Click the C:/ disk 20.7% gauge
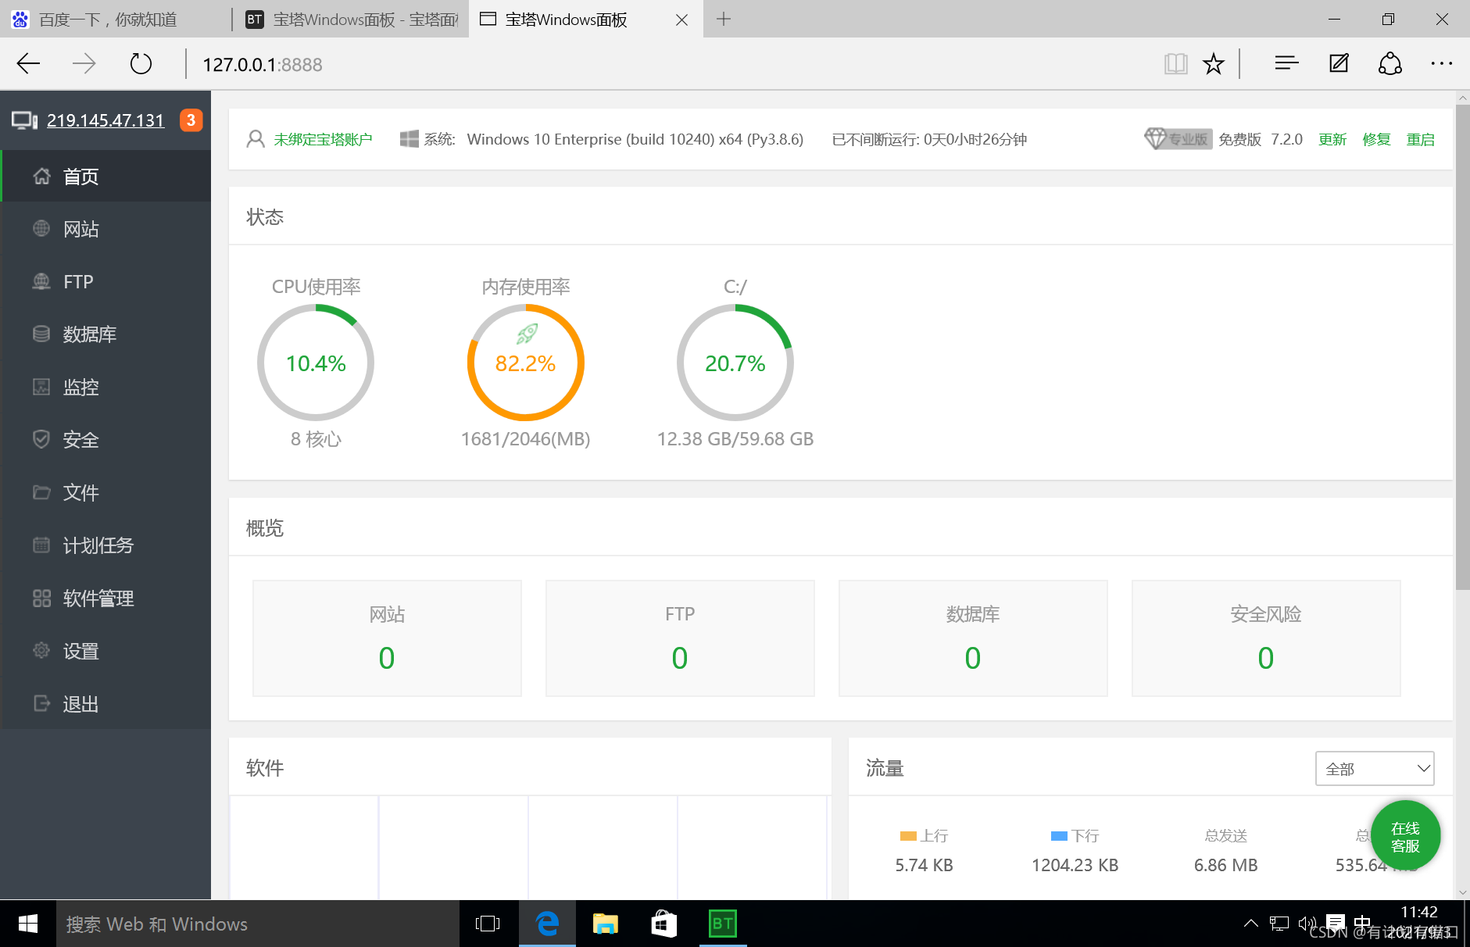 (735, 363)
